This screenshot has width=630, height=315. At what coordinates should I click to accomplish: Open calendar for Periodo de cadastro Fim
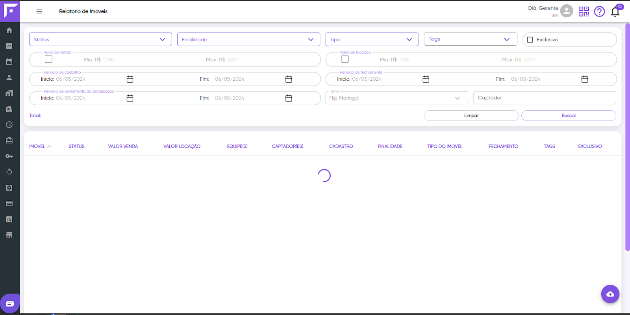(x=289, y=79)
